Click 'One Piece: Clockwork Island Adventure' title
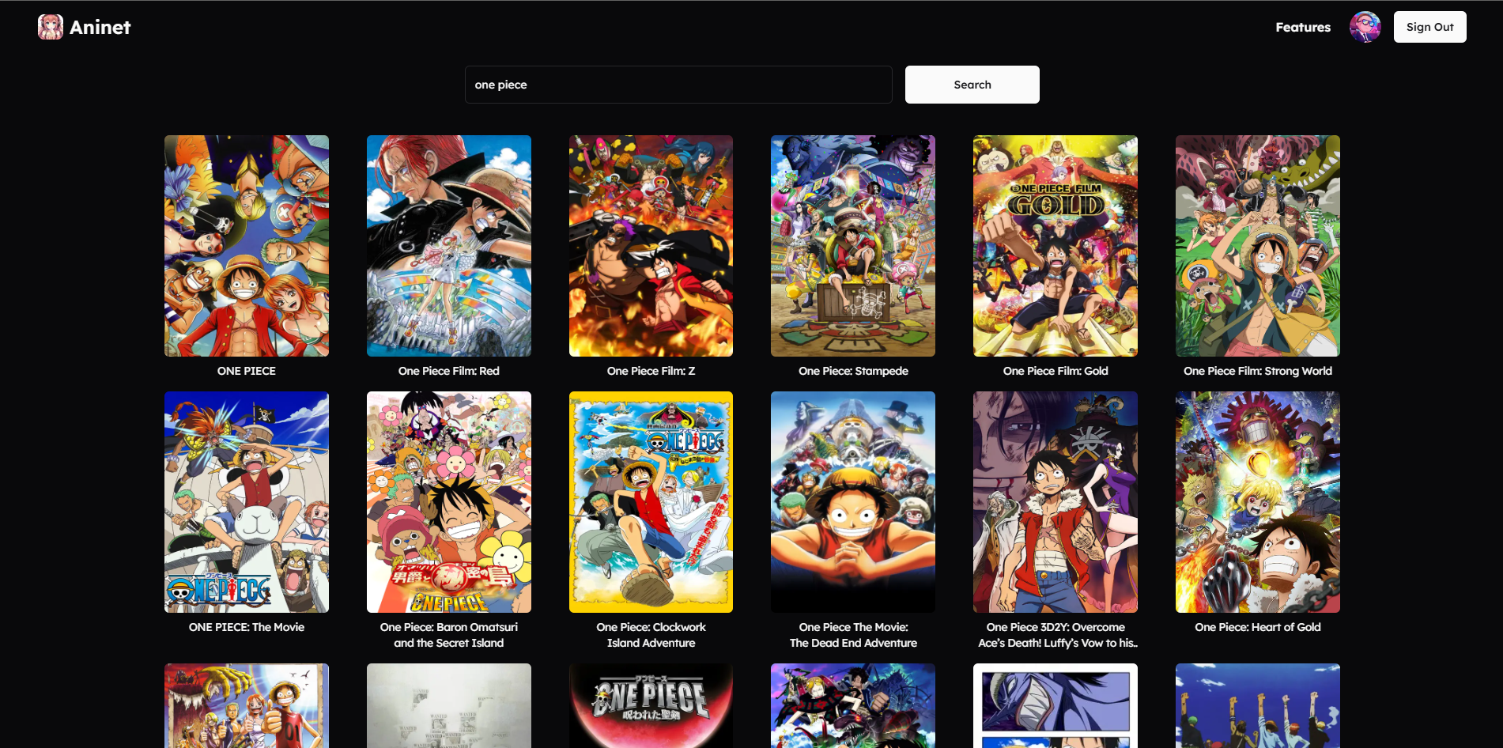 (651, 635)
